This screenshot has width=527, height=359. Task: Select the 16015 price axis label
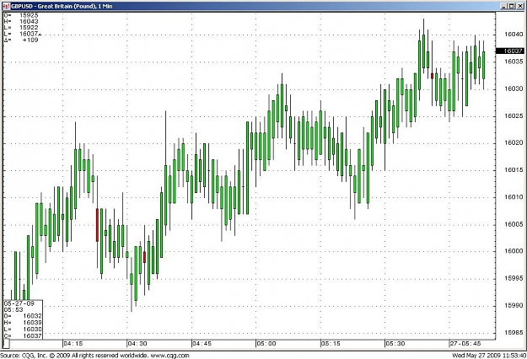(x=514, y=170)
